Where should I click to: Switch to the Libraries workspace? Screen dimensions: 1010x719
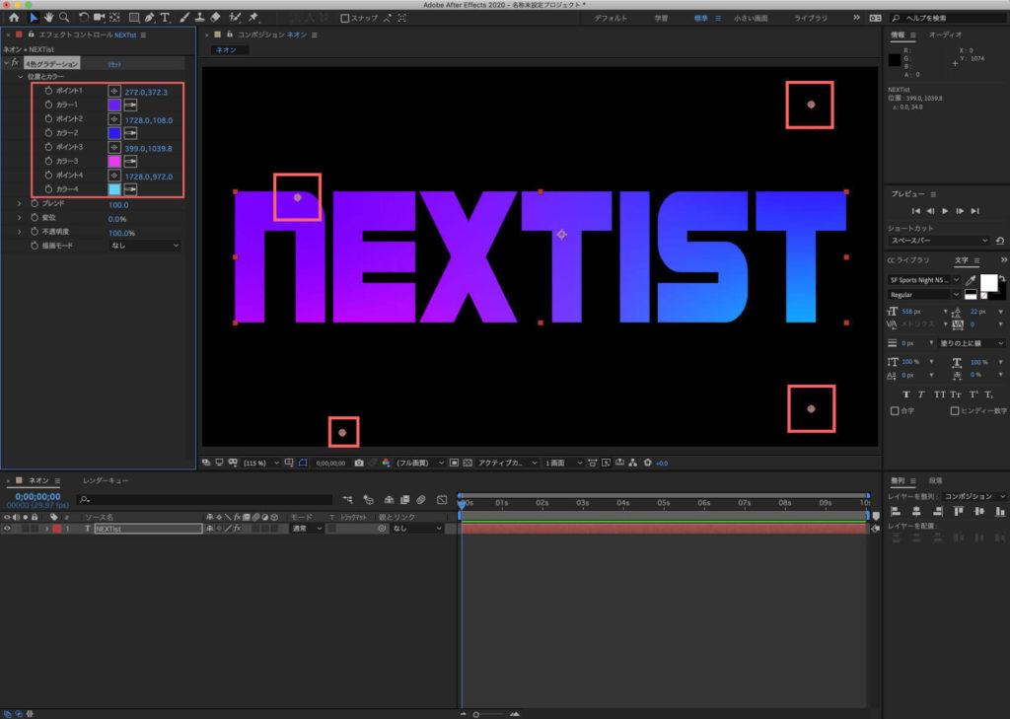(811, 18)
